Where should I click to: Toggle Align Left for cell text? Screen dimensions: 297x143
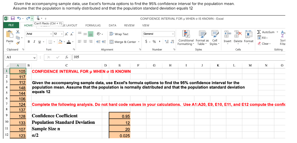(80, 42)
